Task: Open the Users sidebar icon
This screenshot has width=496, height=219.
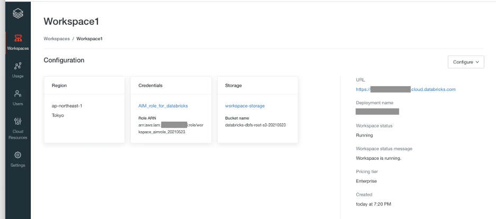Action: (18, 94)
